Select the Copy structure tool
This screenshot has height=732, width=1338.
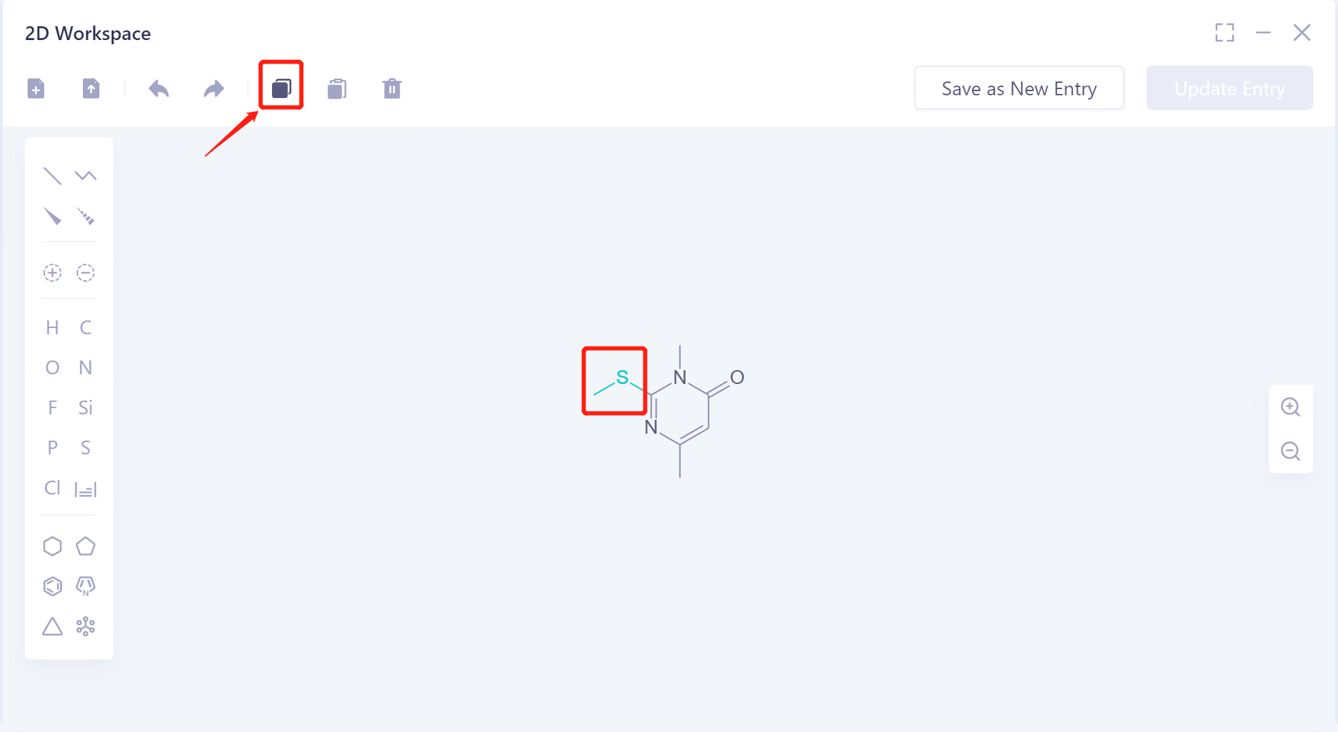280,86
